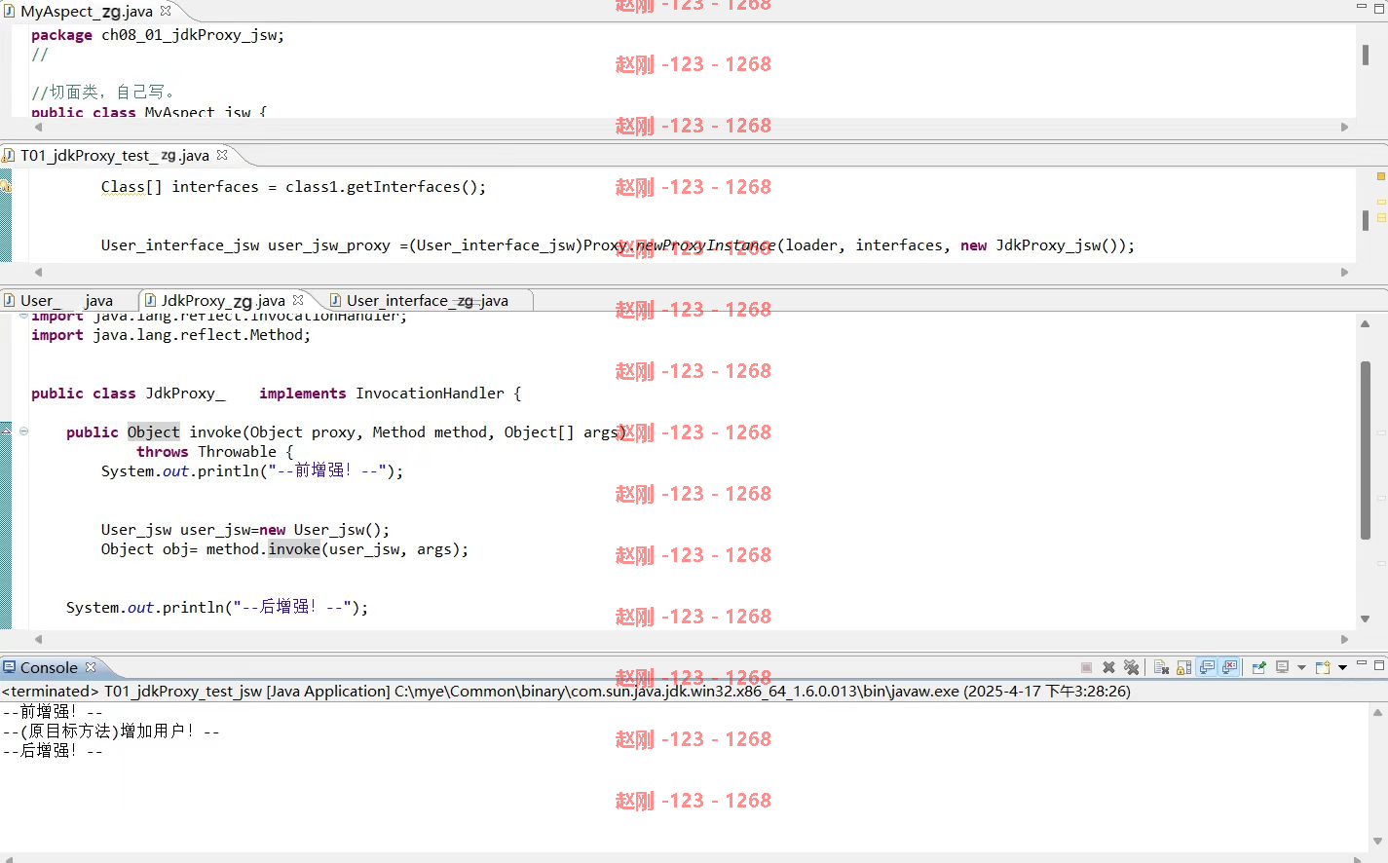Toggle show console when standard error changes
Image resolution: width=1388 pixels, height=863 pixels.
(x=1230, y=667)
